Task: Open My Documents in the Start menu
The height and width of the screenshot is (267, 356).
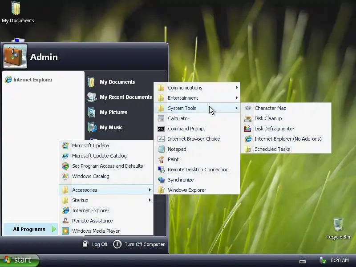Action: (111, 82)
